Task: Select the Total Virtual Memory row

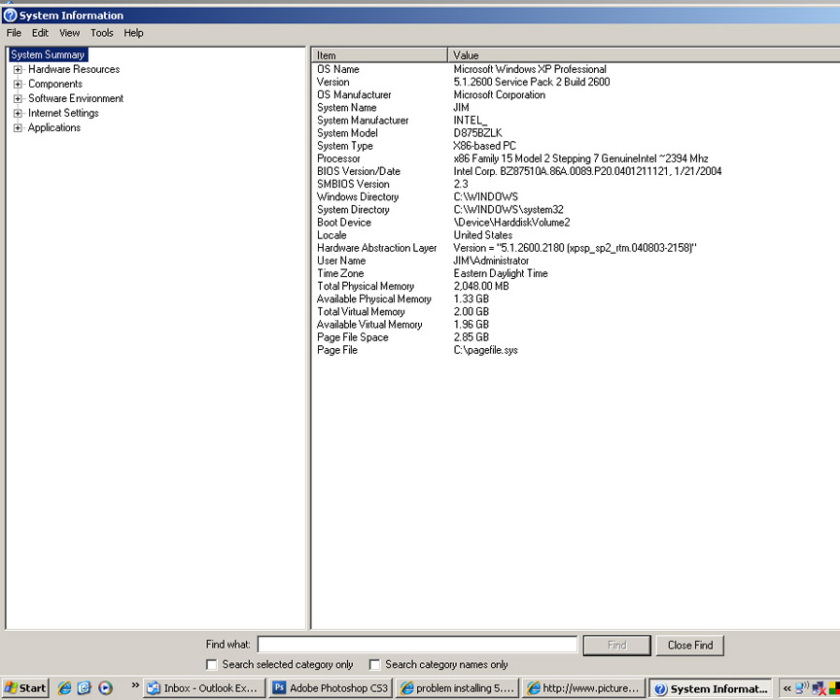Action: (x=576, y=312)
